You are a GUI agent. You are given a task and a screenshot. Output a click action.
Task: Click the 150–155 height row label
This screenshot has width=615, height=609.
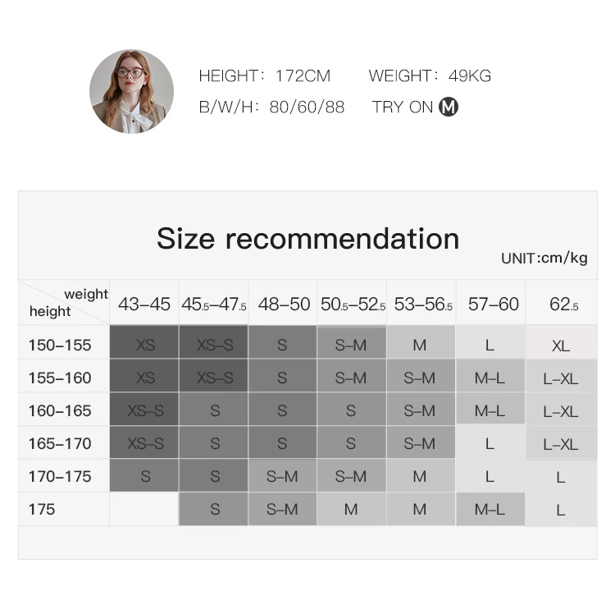60,346
